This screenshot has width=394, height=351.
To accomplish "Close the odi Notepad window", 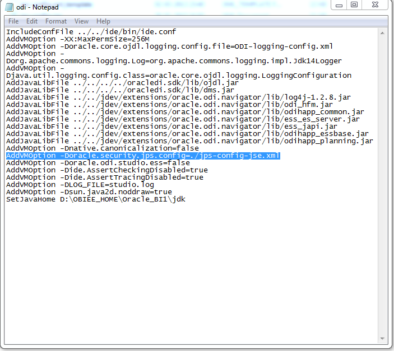I will pos(375,5).
